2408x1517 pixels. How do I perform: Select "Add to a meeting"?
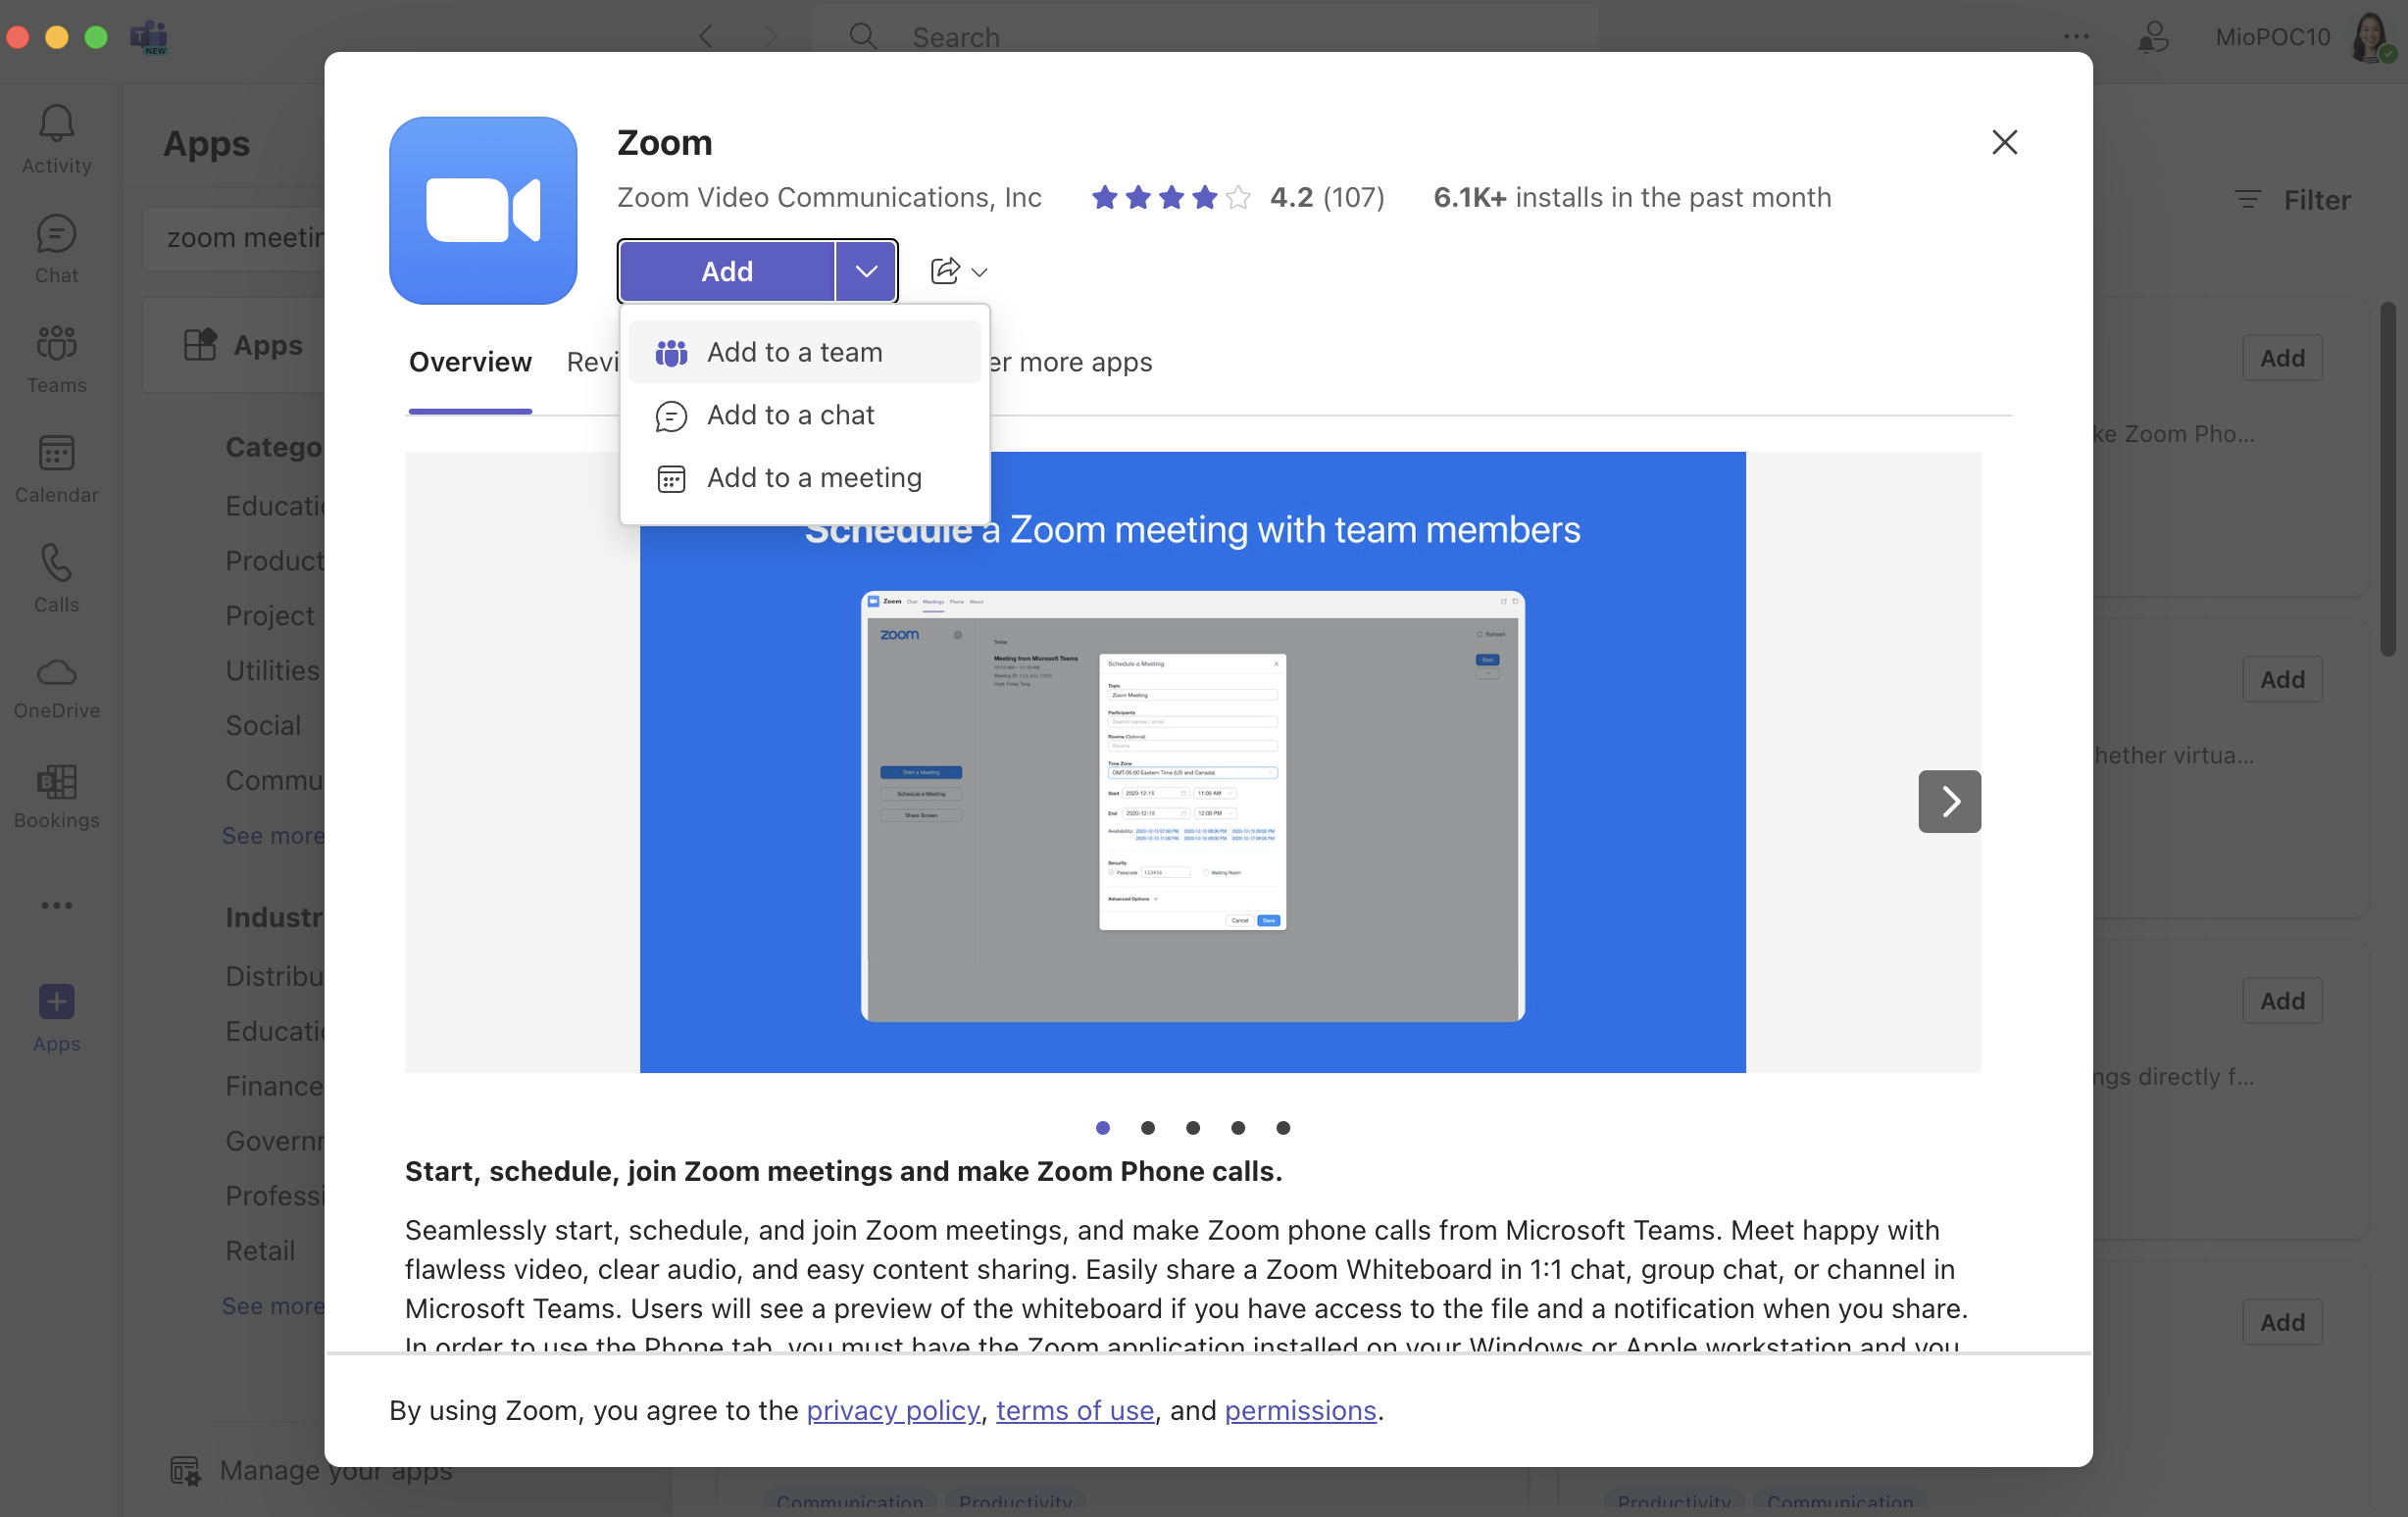point(814,477)
